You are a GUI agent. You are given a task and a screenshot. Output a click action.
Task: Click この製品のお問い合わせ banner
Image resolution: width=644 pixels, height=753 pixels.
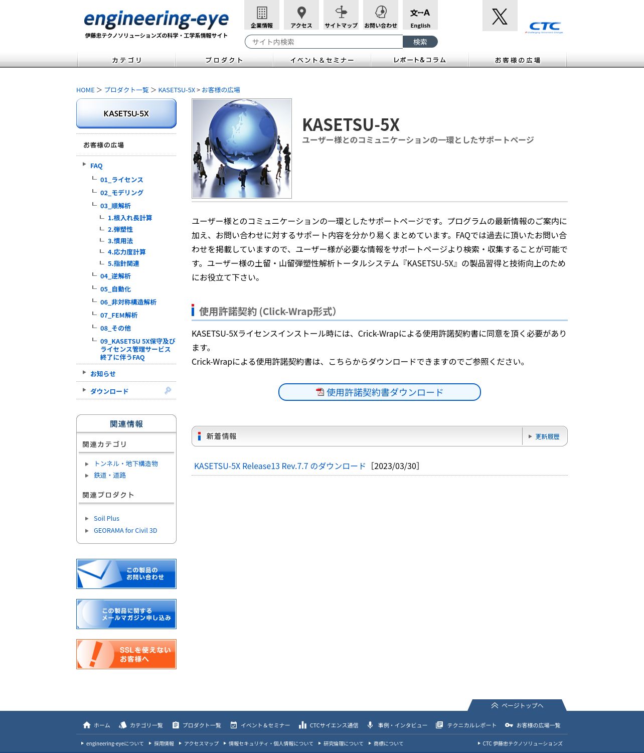tap(126, 574)
